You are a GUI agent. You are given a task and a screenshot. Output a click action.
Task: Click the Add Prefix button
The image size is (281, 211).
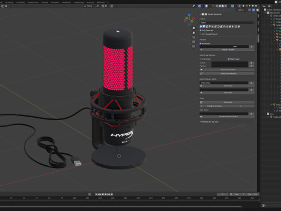[x=227, y=86]
